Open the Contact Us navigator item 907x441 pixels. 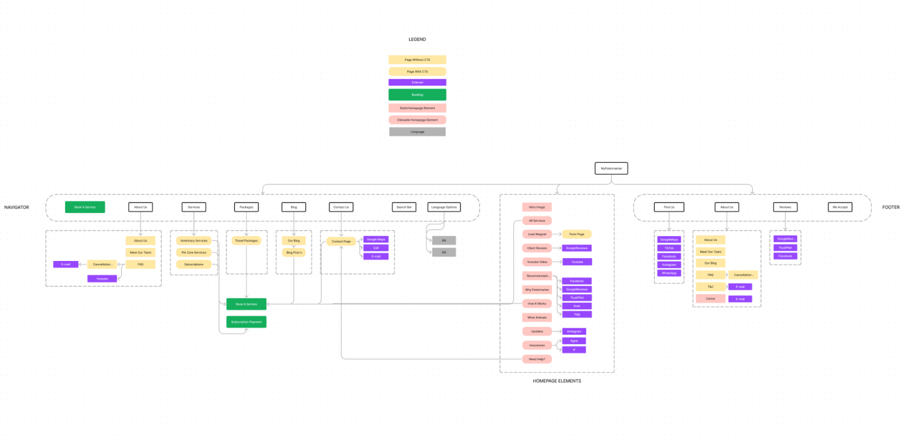click(x=341, y=207)
